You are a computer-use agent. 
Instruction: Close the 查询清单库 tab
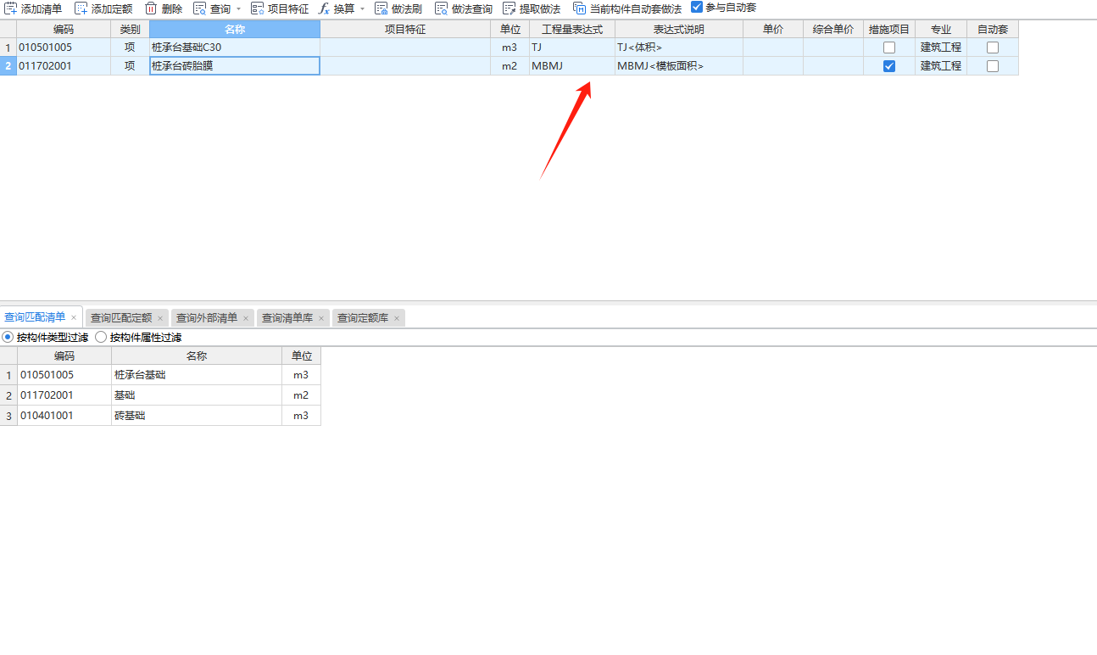321,319
